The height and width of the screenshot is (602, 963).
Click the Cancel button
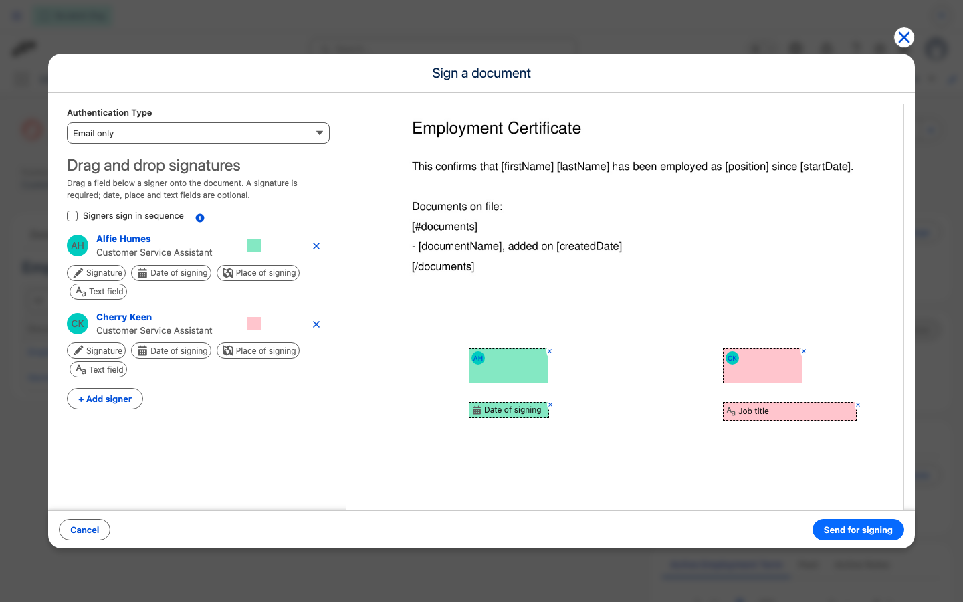point(85,530)
